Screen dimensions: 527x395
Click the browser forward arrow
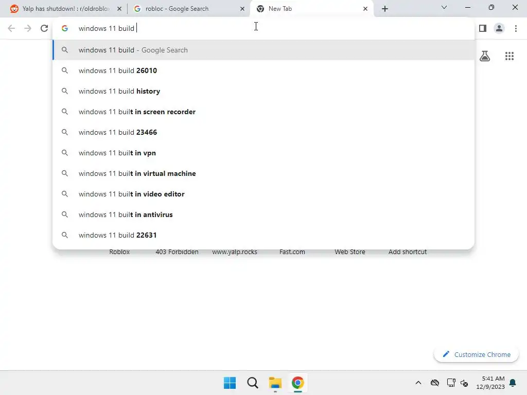[28, 28]
